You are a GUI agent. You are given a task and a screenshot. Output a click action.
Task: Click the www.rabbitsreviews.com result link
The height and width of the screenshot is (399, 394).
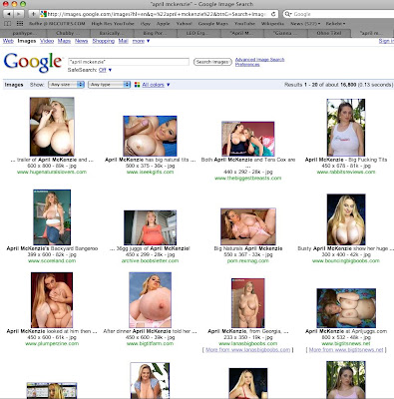pos(346,172)
